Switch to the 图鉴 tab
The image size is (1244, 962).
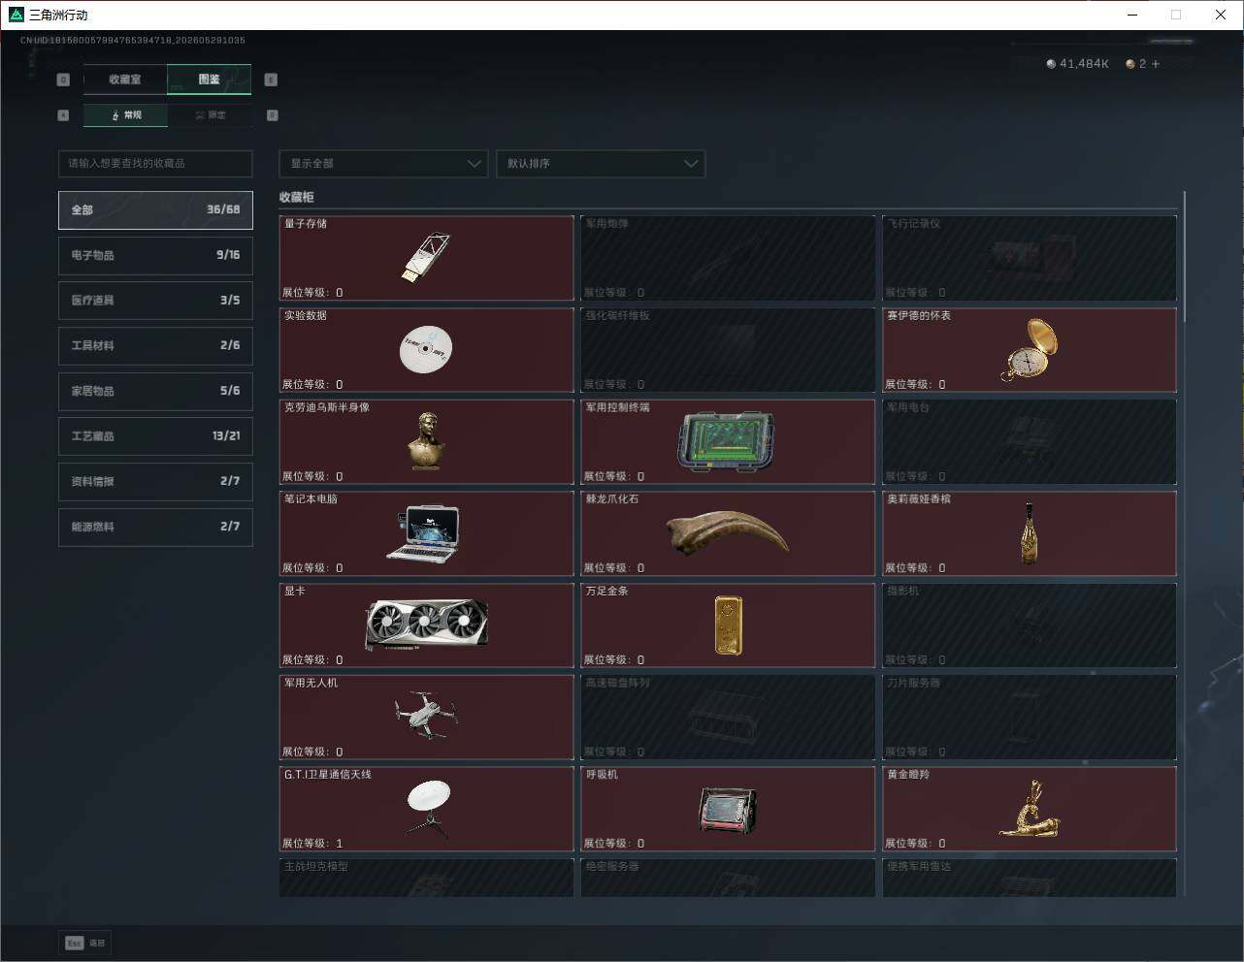coord(210,80)
